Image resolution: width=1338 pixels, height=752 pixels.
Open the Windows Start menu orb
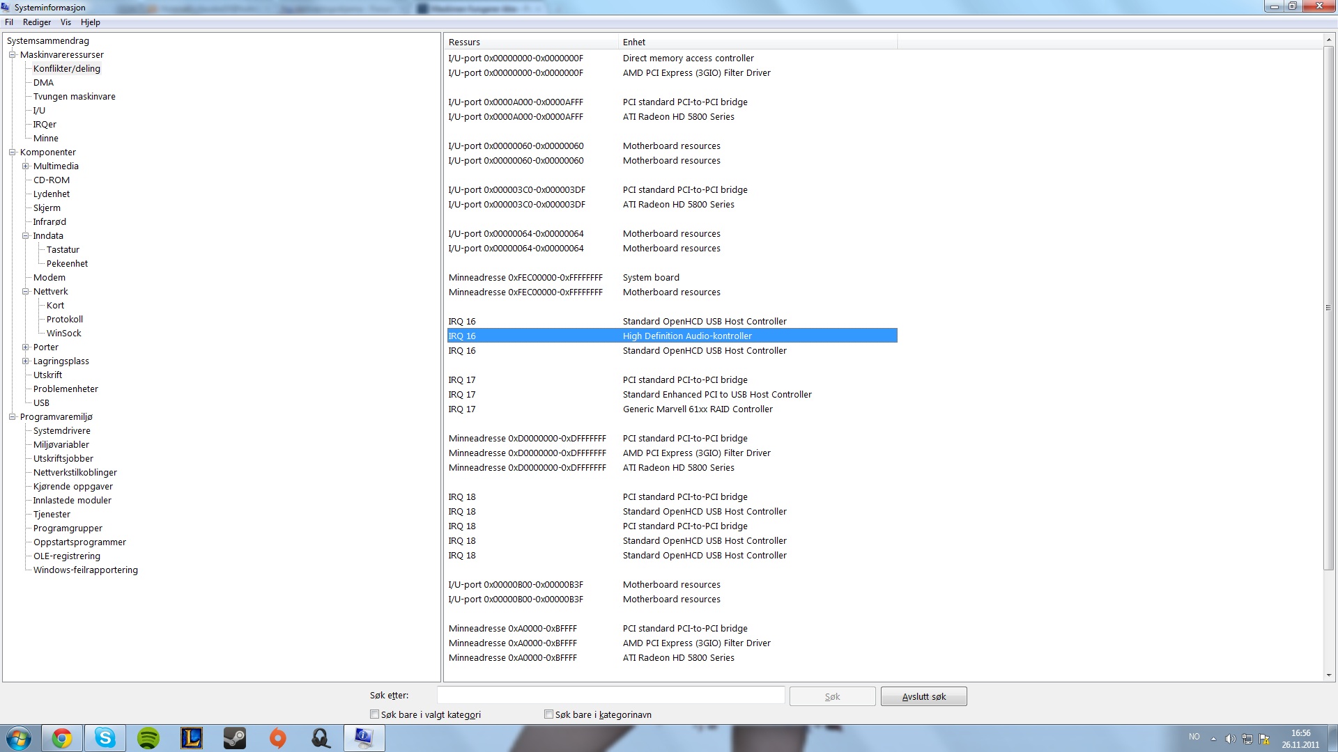[19, 738]
